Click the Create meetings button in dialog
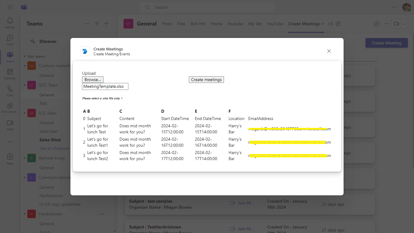This screenshot has width=414, height=233. click(x=206, y=80)
